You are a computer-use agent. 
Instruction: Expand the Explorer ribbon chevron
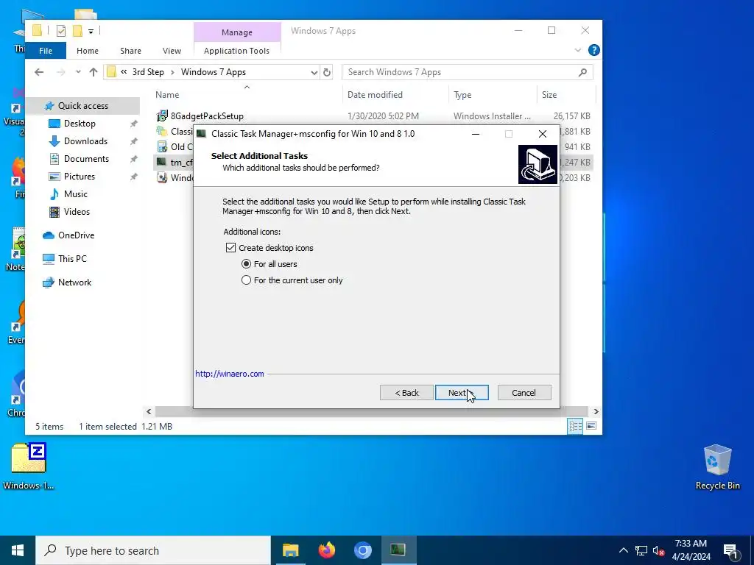tap(578, 50)
